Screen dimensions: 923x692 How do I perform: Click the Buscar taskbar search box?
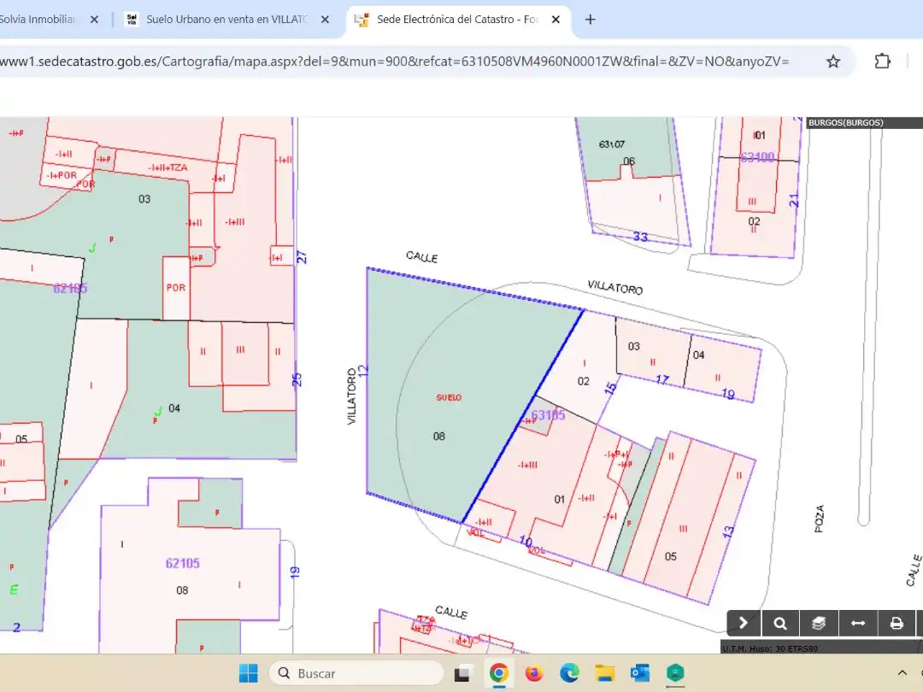pos(356,673)
